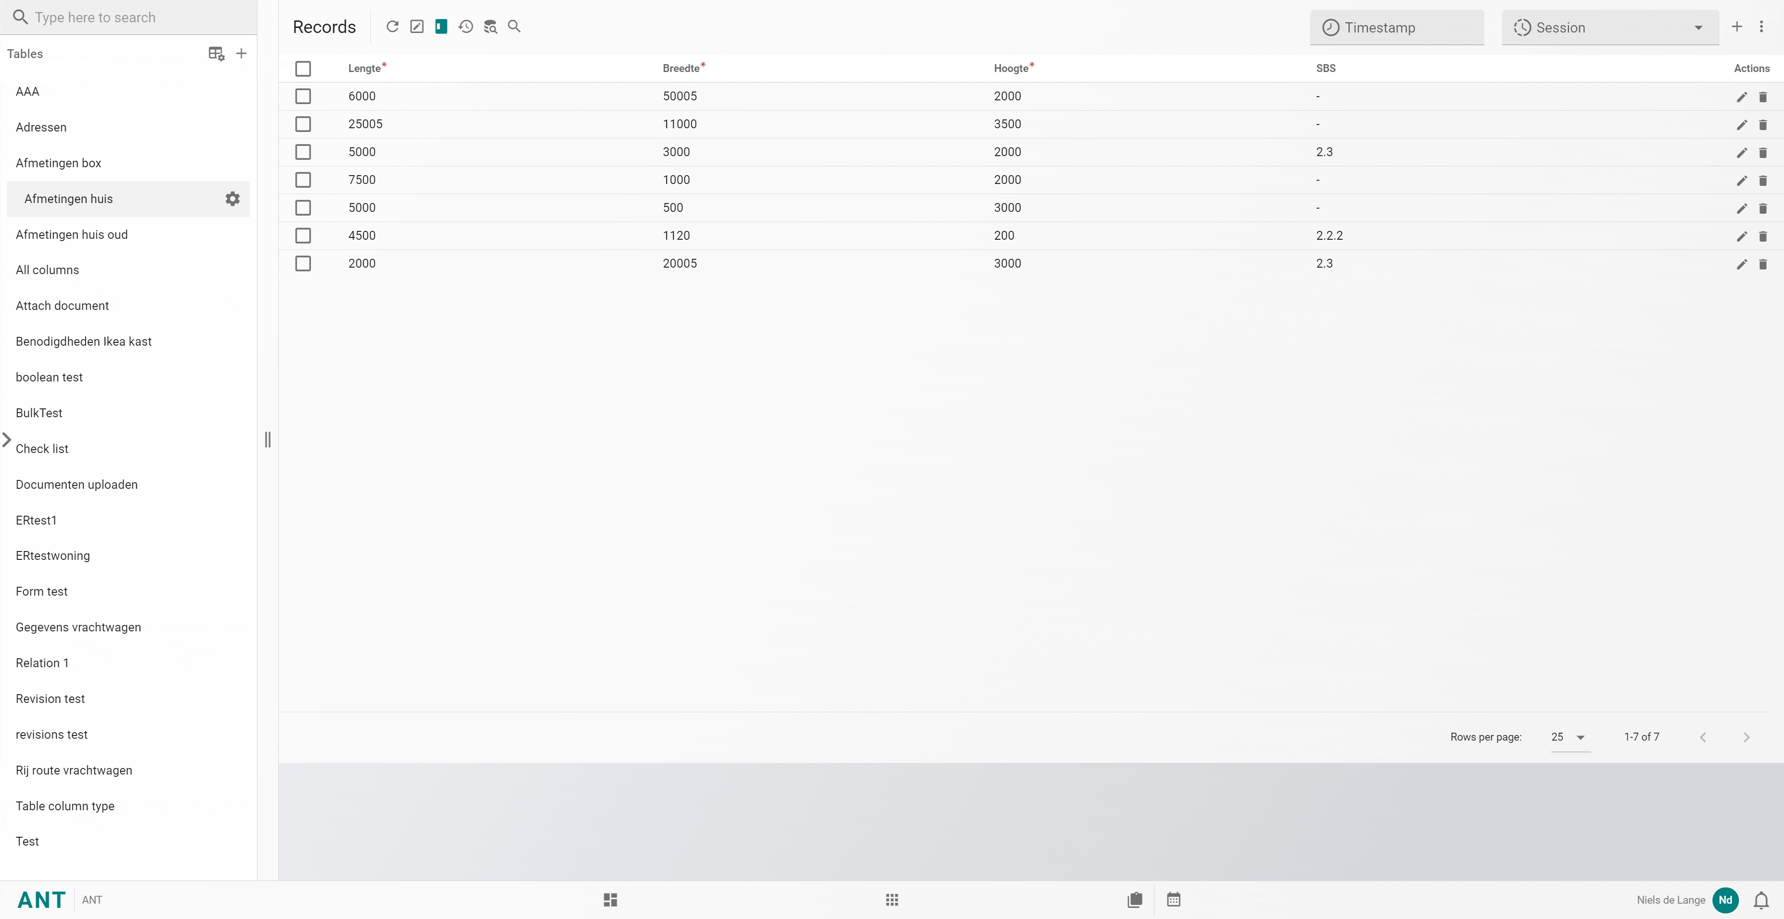Viewport: 1784px width, 919px height.
Task: Open the Session dropdown
Action: [1609, 28]
